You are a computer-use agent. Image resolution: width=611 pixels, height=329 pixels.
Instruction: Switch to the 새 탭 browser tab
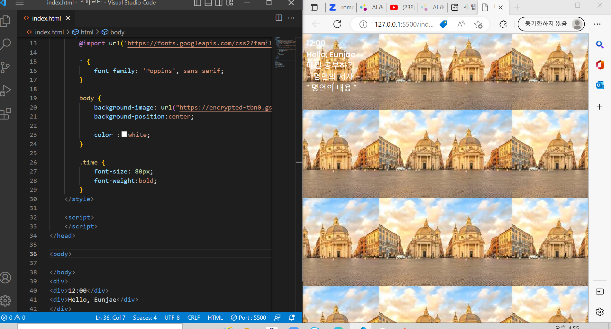[x=463, y=7]
